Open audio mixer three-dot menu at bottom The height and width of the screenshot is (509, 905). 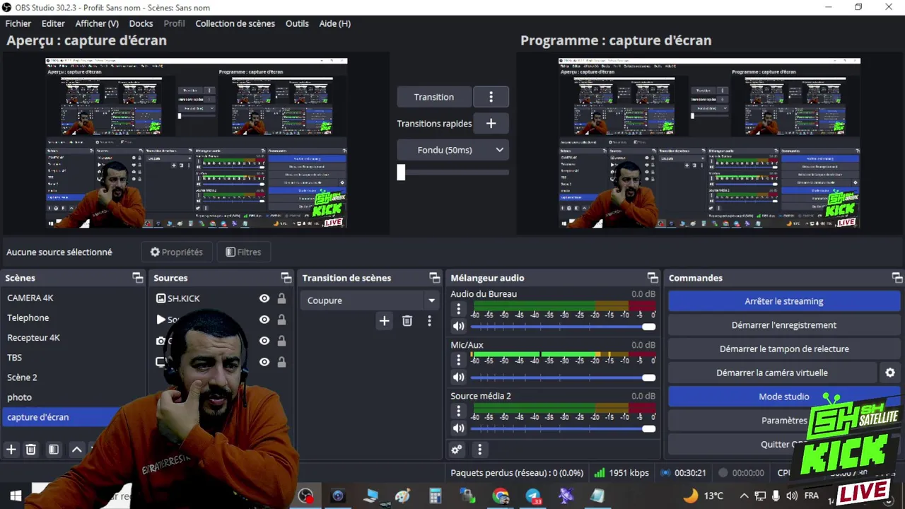point(479,450)
